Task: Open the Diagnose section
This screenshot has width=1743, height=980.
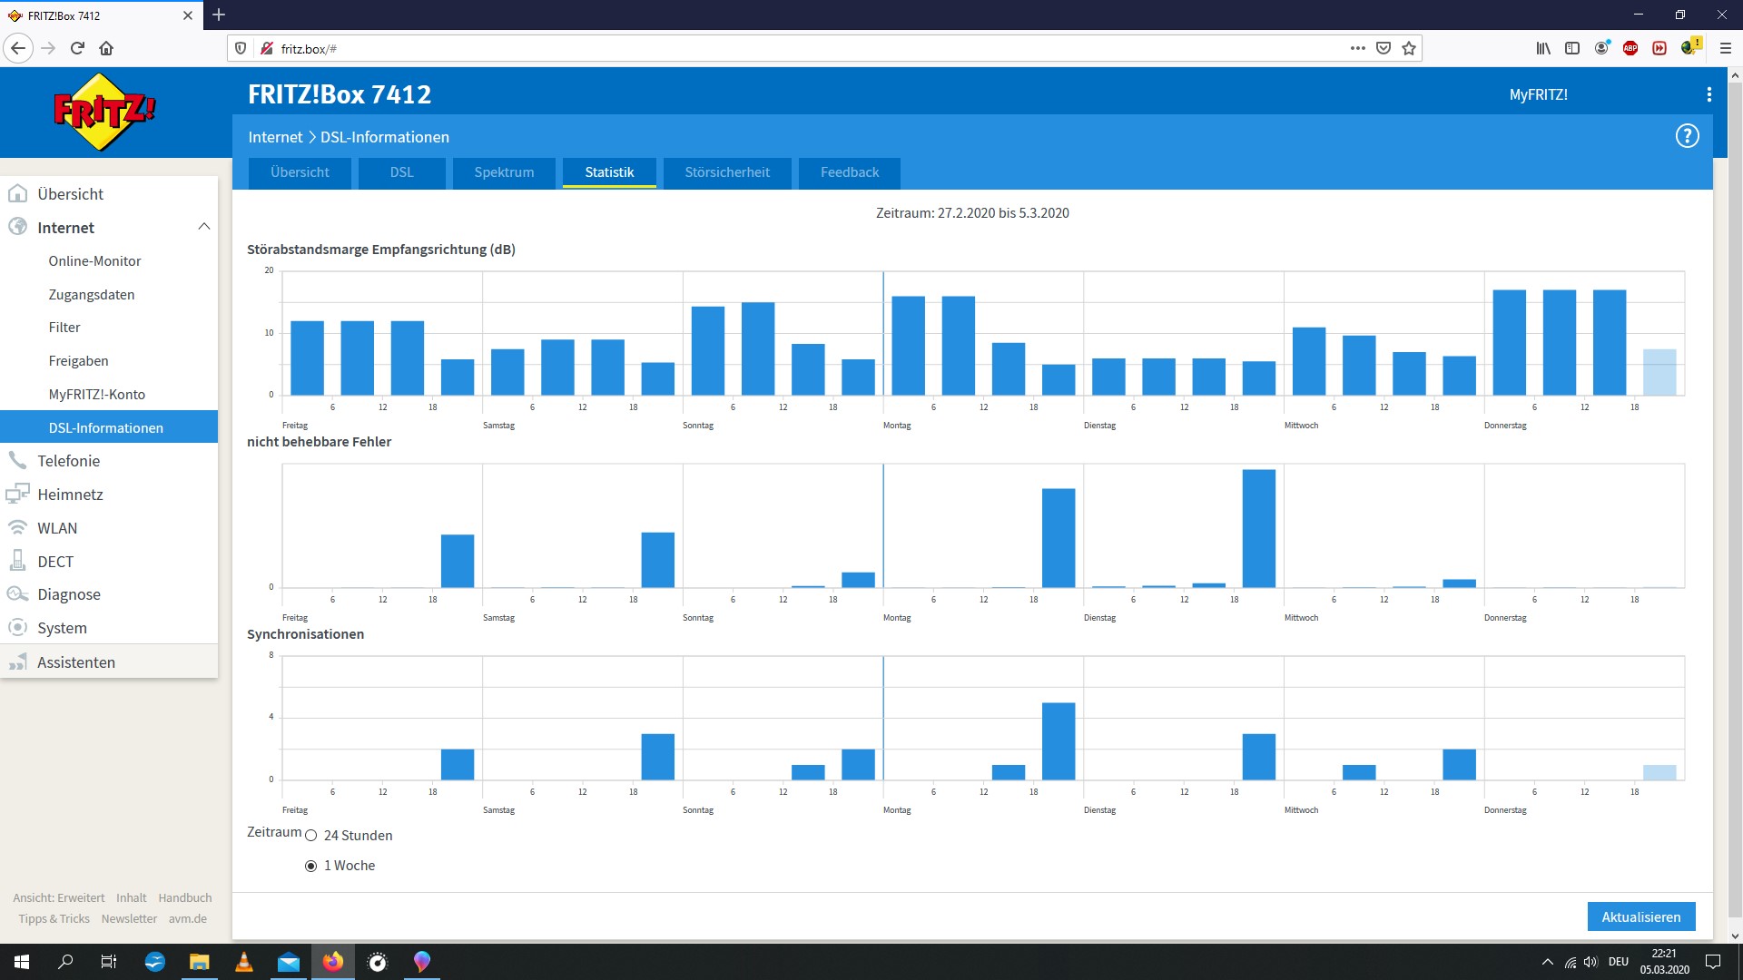Action: 68,594
